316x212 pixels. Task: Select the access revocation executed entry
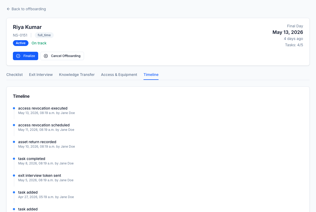(x=43, y=108)
